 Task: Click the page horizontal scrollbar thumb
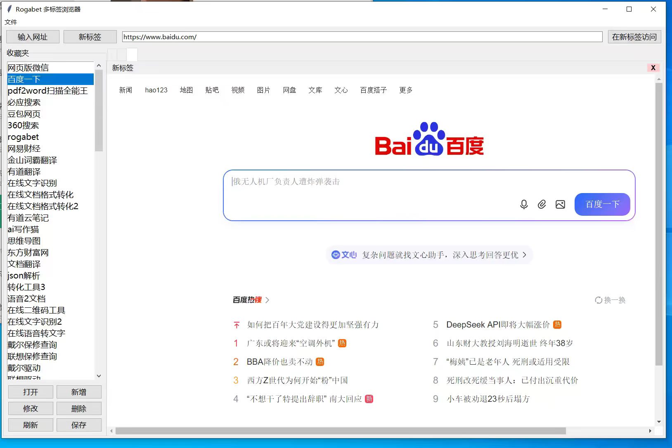point(341,431)
